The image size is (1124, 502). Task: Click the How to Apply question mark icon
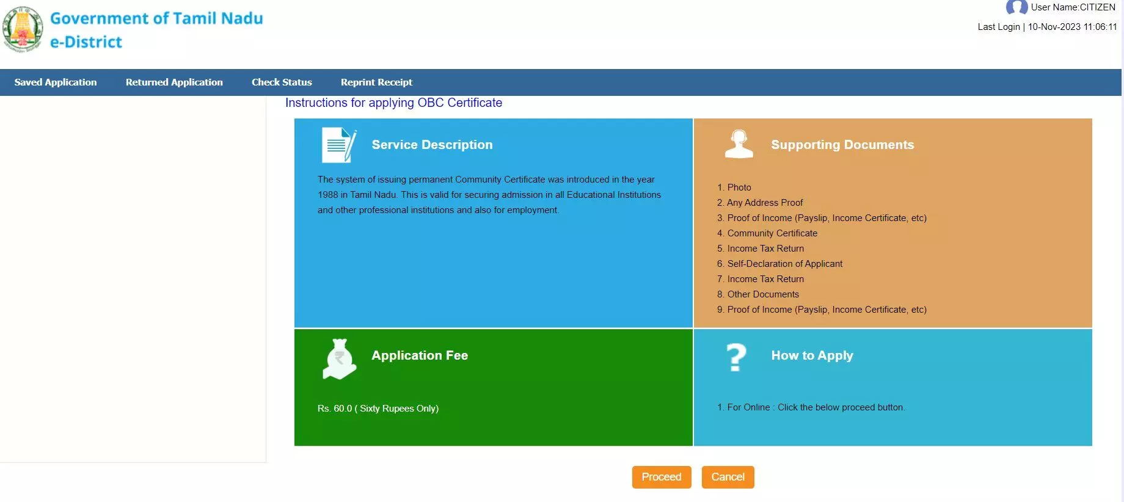(x=736, y=357)
